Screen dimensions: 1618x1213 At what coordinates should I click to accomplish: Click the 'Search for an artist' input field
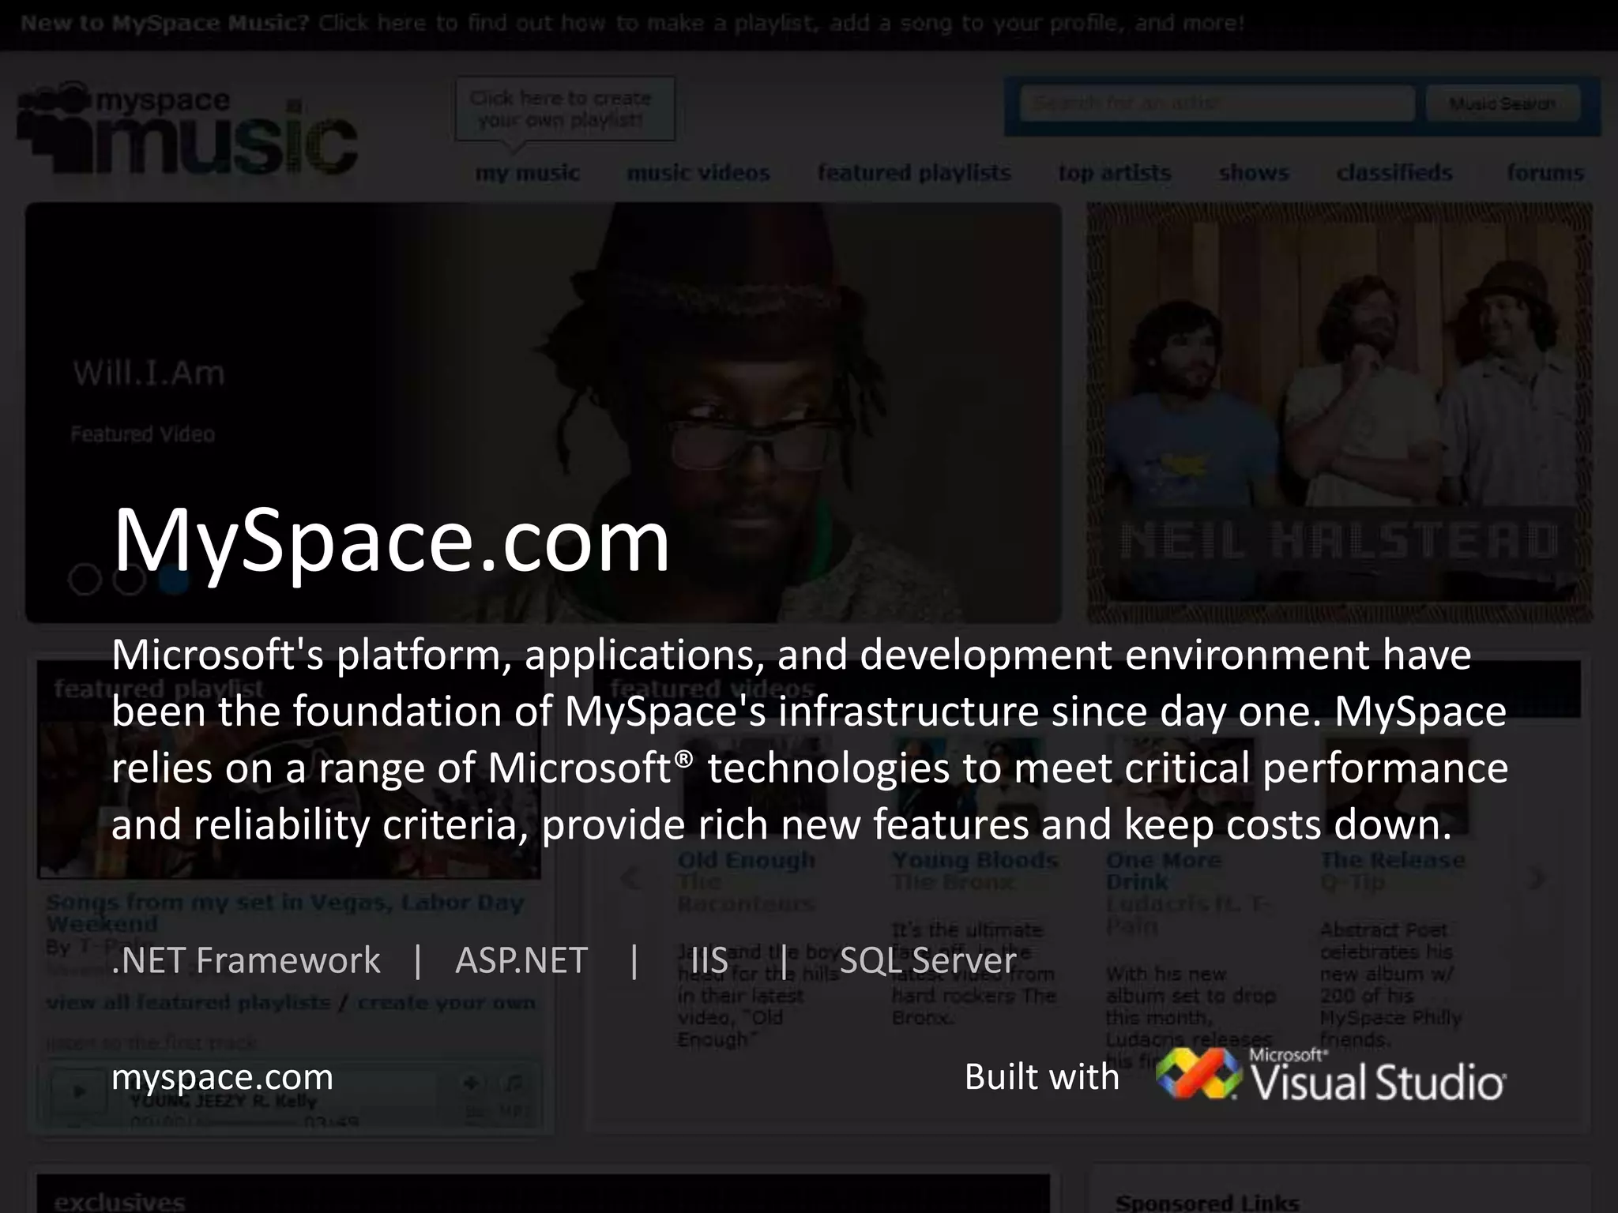pyautogui.click(x=1217, y=103)
